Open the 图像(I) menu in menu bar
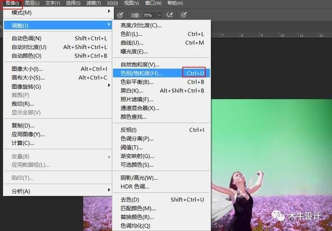 pyautogui.click(x=12, y=3)
